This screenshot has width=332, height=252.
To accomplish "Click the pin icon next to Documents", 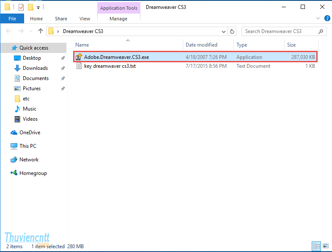I will point(63,78).
